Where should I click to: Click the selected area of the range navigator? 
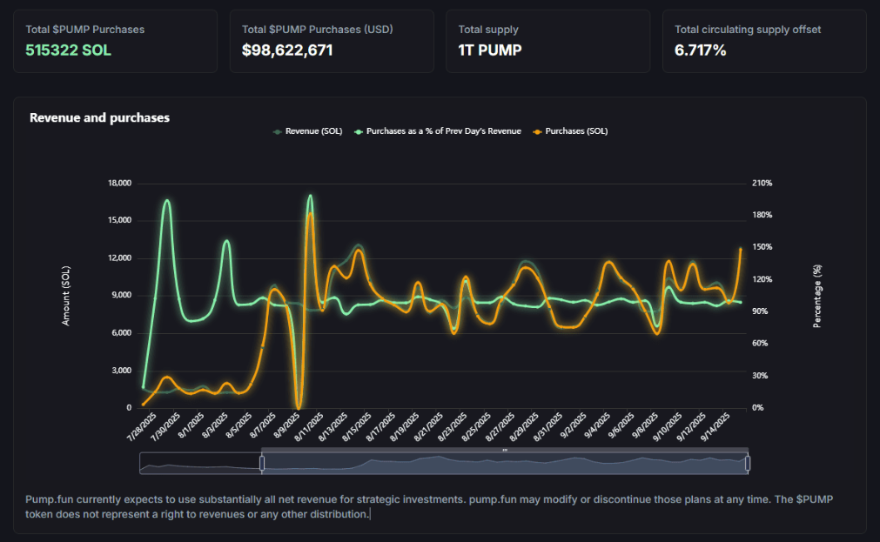pyautogui.click(x=505, y=464)
